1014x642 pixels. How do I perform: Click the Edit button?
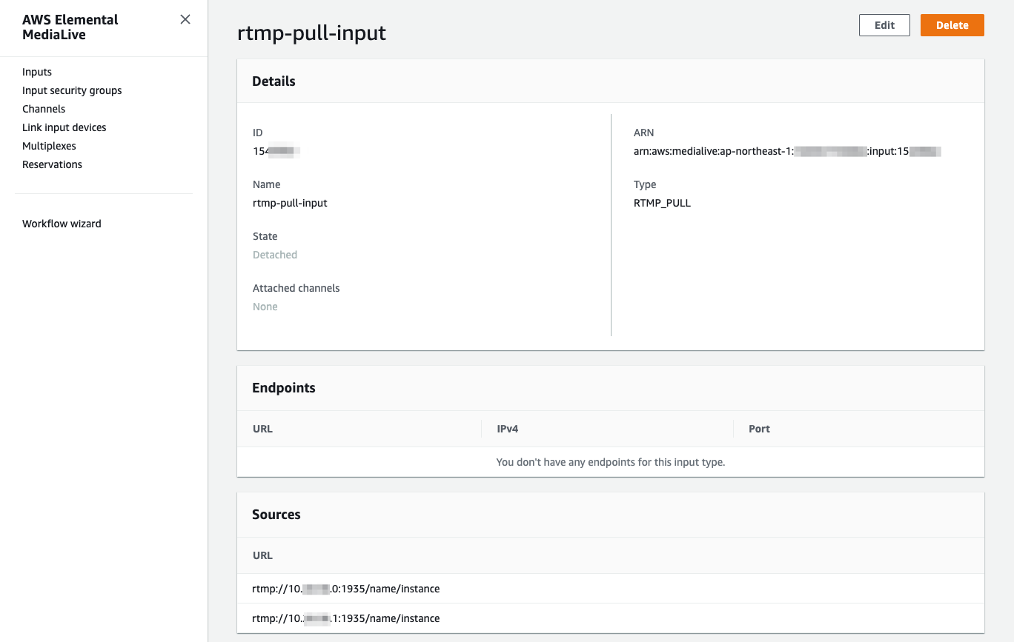coord(884,25)
